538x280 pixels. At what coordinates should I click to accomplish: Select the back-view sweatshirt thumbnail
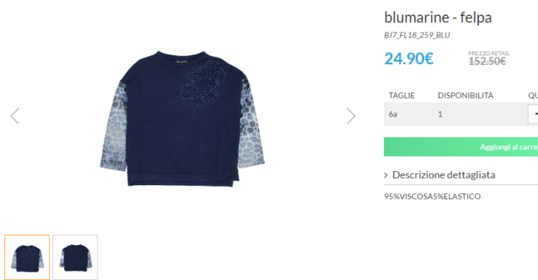click(75, 257)
